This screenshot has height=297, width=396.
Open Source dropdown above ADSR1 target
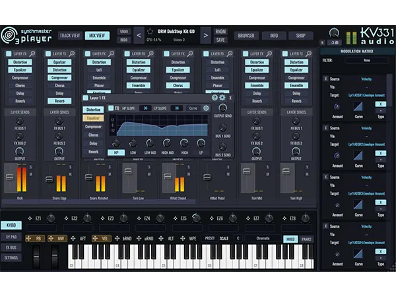(366, 79)
